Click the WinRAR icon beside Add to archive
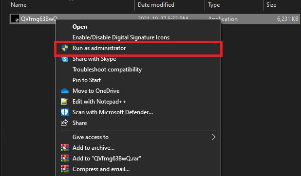Screen dimensions: 301x176 65,148
